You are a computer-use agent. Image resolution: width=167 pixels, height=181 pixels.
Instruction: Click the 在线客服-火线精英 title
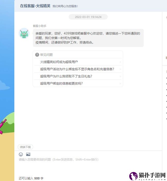click(35, 6)
